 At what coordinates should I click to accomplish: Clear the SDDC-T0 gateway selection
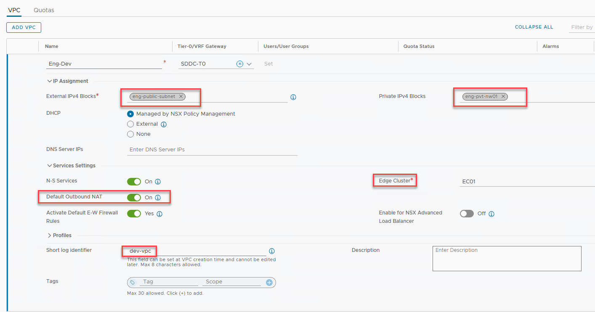(239, 64)
